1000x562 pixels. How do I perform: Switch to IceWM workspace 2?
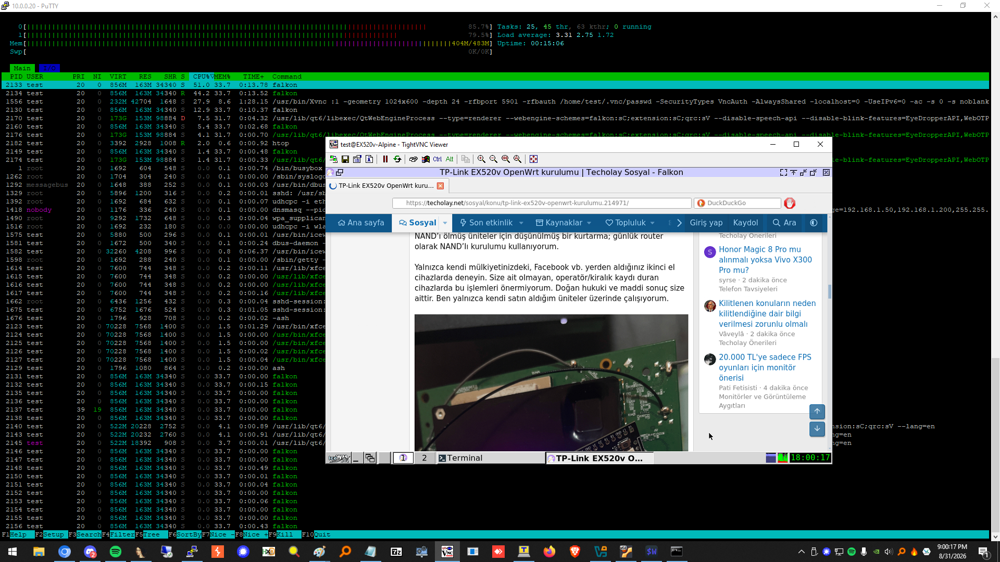[x=424, y=458]
